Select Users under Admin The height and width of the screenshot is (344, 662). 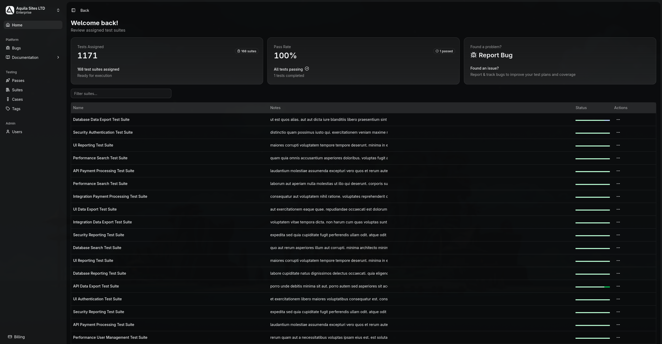(x=17, y=132)
